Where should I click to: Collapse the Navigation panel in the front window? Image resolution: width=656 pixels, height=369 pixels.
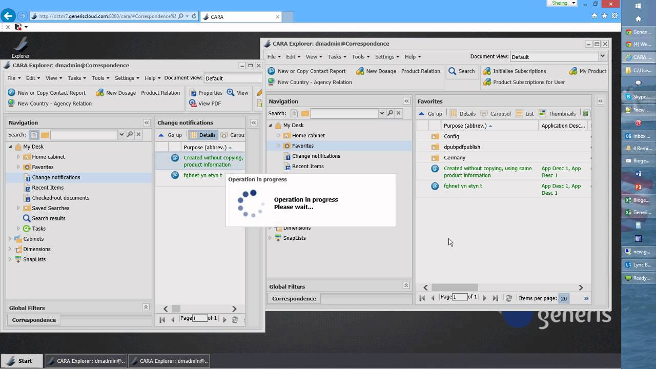(x=406, y=101)
